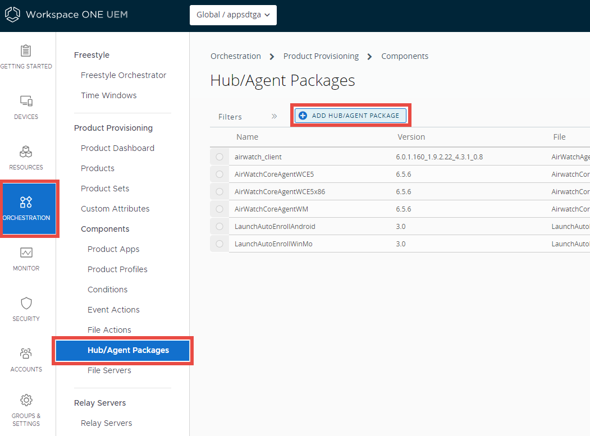590x436 pixels.
Task: Open the Devices section icon
Action: [26, 101]
